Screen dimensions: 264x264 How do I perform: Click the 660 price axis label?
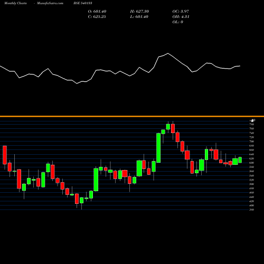252,150
